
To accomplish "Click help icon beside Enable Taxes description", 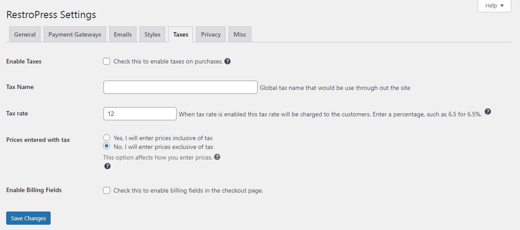I will 228,61.
